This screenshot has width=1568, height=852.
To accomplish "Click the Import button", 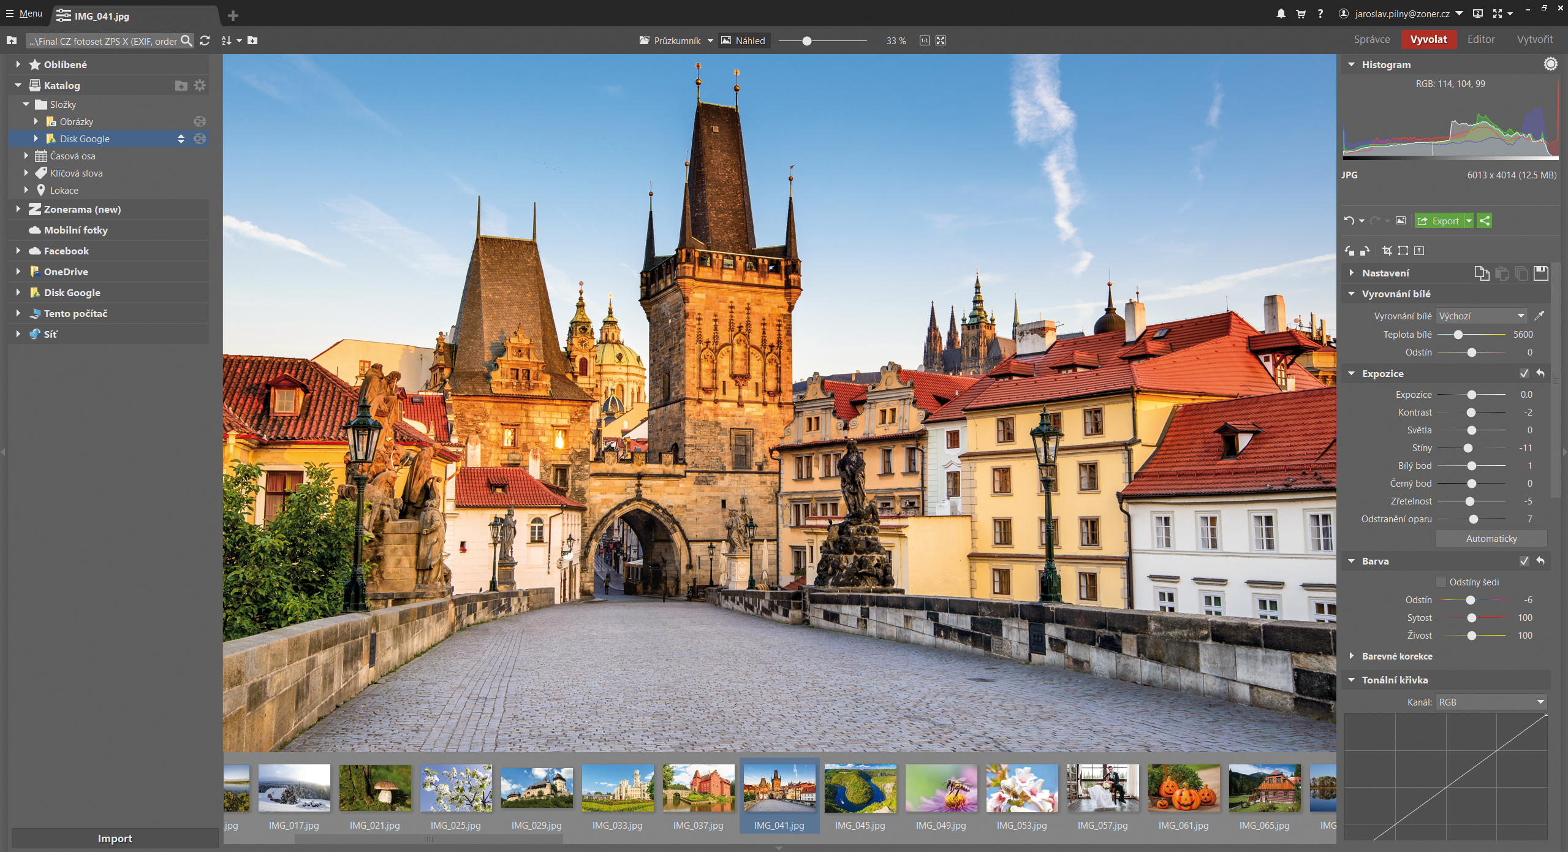I will click(115, 838).
